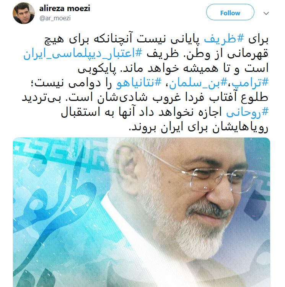Open alireza moezi's profile picture
Image resolution: width=285 pixels, height=287 pixels.
click(24, 13)
